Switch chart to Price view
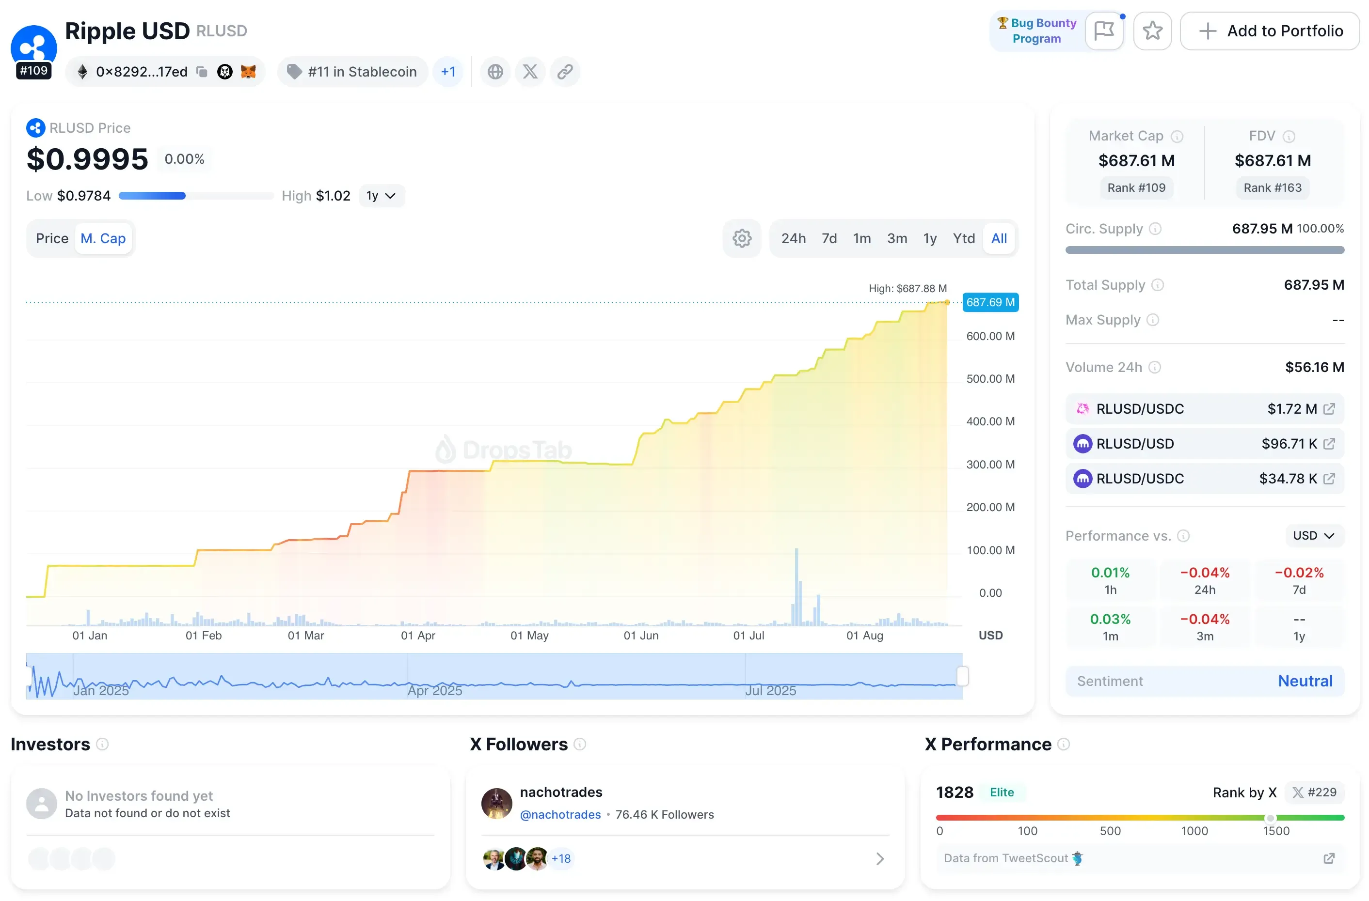 click(x=52, y=238)
